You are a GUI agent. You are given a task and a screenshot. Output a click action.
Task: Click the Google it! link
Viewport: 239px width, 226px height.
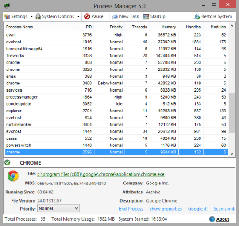point(198,209)
